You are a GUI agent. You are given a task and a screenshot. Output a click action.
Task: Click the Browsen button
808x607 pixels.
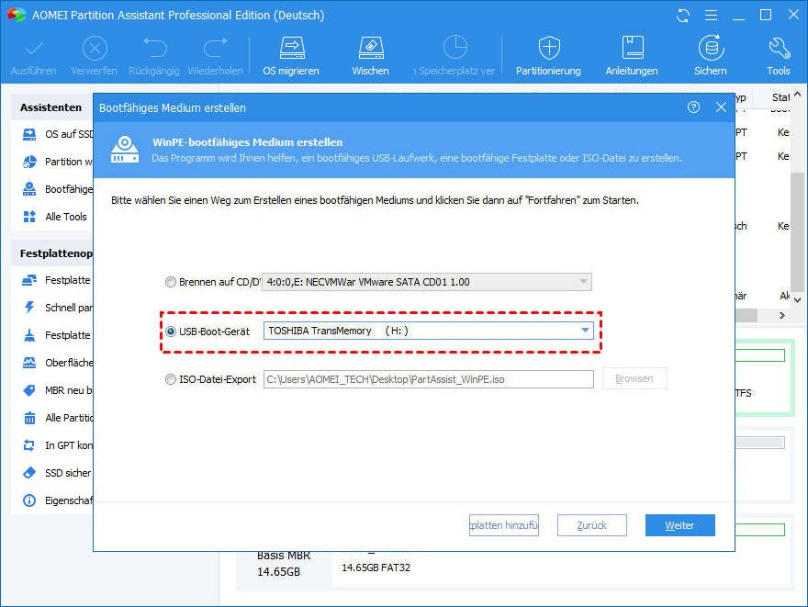[634, 378]
